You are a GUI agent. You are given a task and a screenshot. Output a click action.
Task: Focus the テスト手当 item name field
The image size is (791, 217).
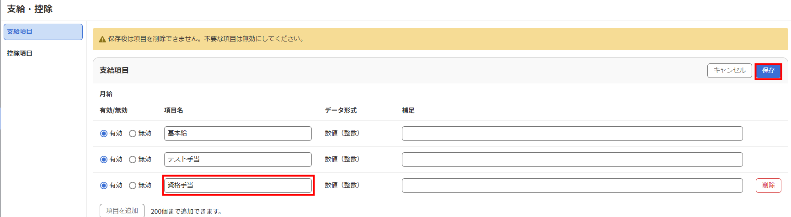coord(238,160)
